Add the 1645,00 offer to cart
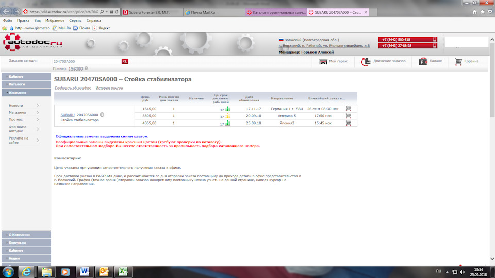This screenshot has width=495, height=278. pos(348,109)
